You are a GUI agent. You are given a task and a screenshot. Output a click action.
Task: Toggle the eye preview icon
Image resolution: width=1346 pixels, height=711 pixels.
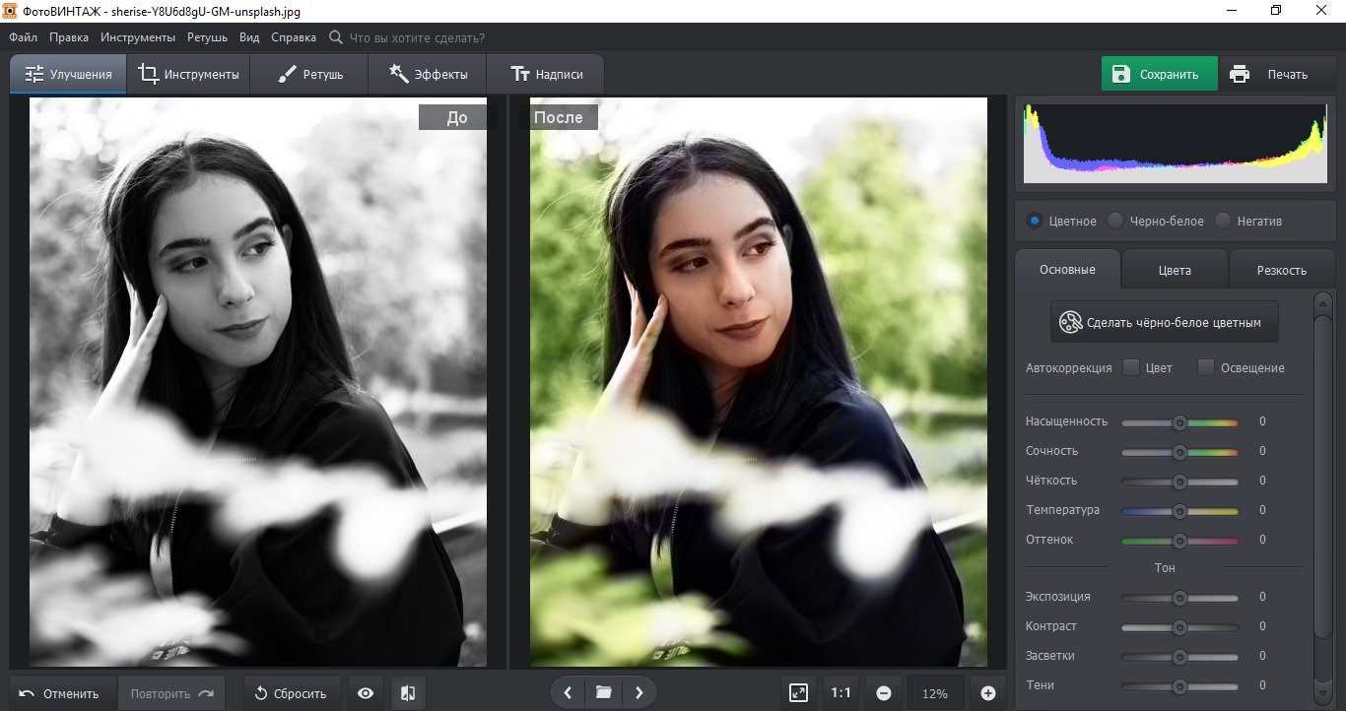(366, 693)
